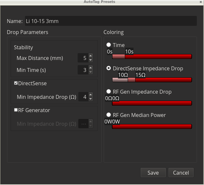Choose RF Gen Impedance Drop coloring
The image size is (204, 185).
point(109,92)
